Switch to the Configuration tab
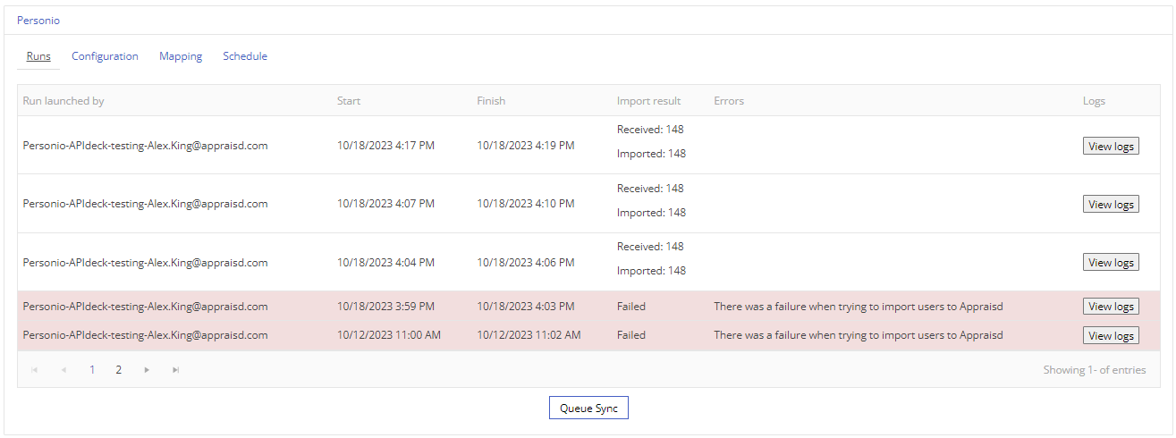The width and height of the screenshot is (1176, 438). (105, 56)
